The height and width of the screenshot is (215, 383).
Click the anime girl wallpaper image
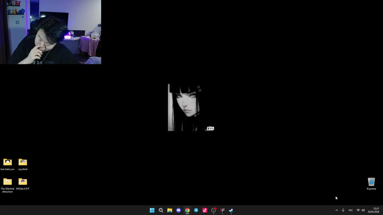pos(191,107)
